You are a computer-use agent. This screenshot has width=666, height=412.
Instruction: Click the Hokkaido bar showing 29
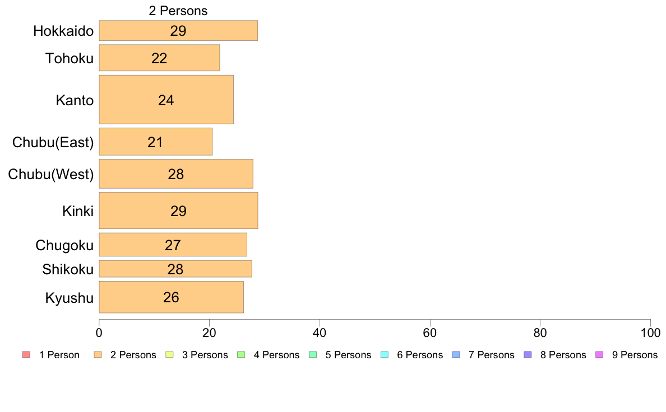tap(178, 31)
